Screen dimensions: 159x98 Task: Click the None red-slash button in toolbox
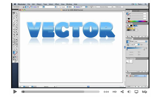click(x=17, y=57)
